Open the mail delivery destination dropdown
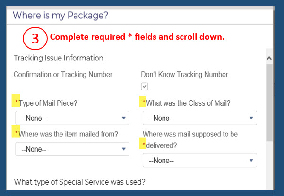Viewport: 284px width, 196px height. 200,160
